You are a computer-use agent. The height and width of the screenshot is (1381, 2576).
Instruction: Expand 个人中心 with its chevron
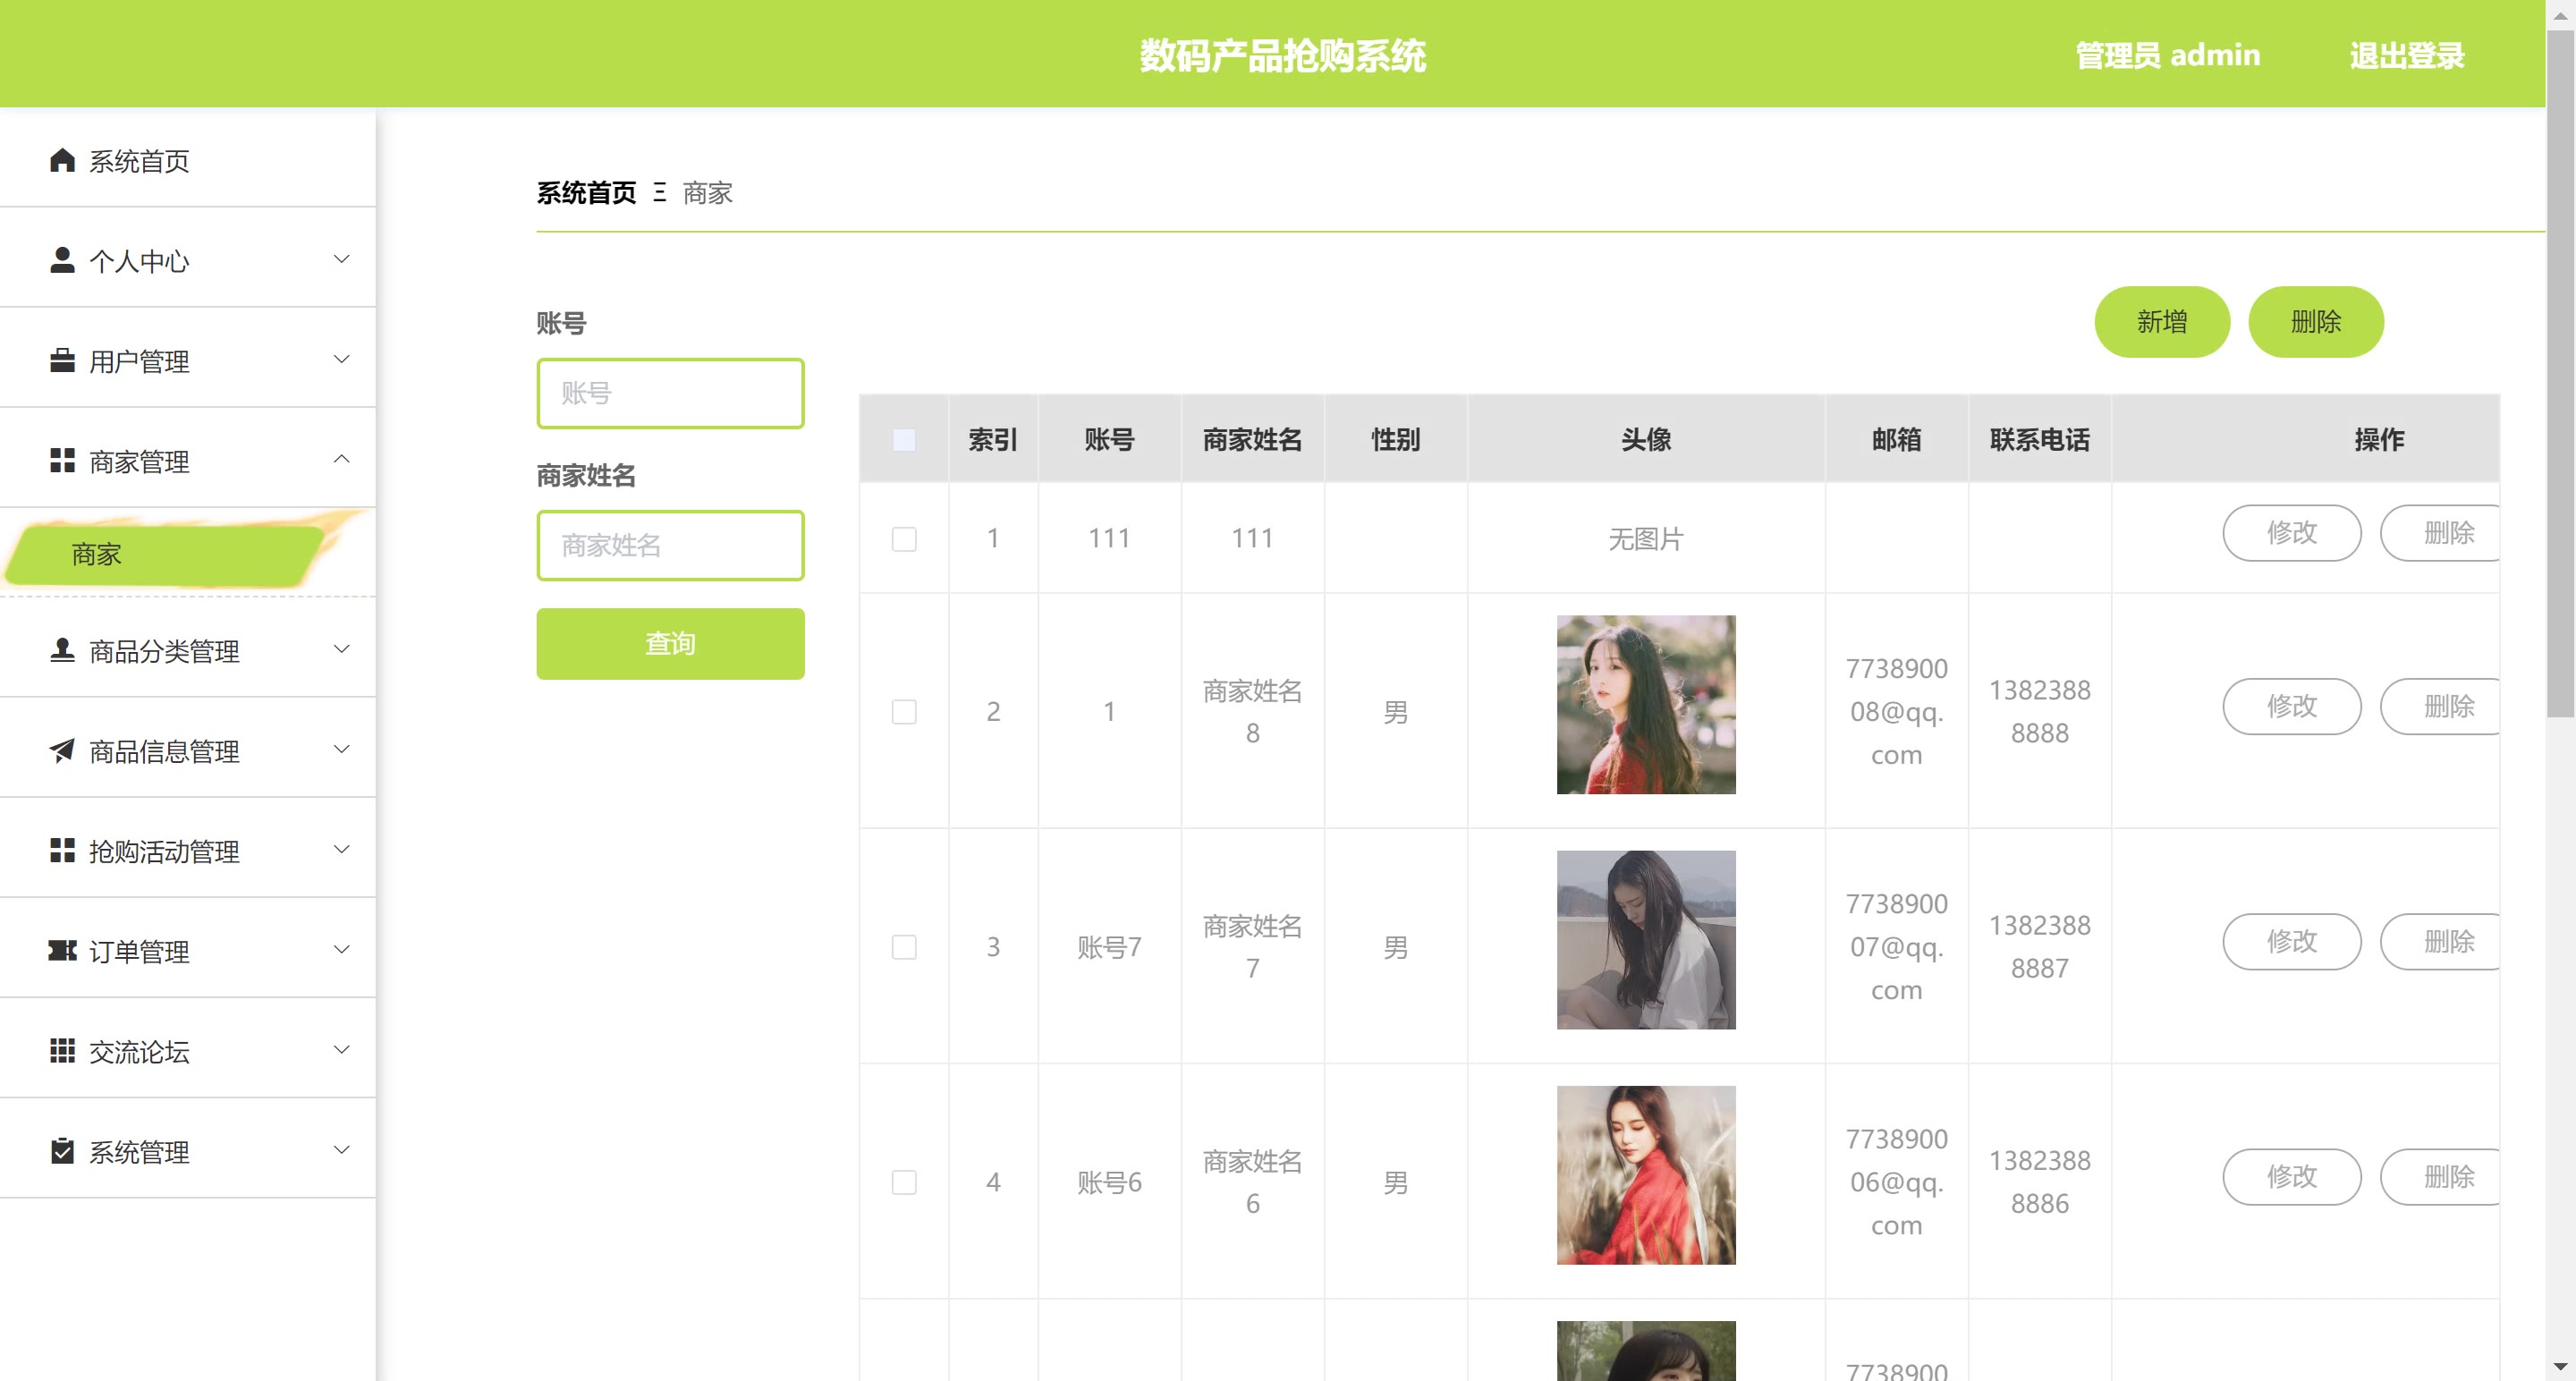[341, 259]
